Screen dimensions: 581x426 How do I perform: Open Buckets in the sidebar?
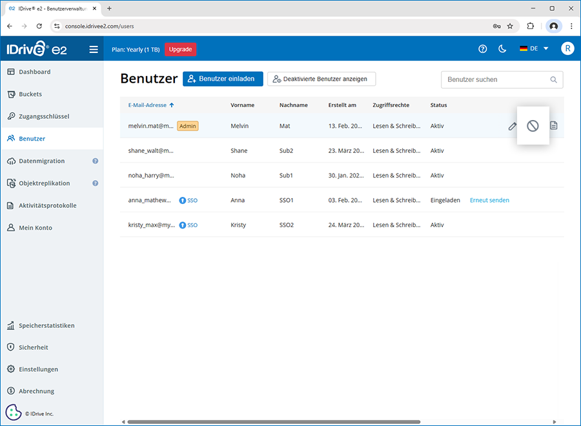30,94
